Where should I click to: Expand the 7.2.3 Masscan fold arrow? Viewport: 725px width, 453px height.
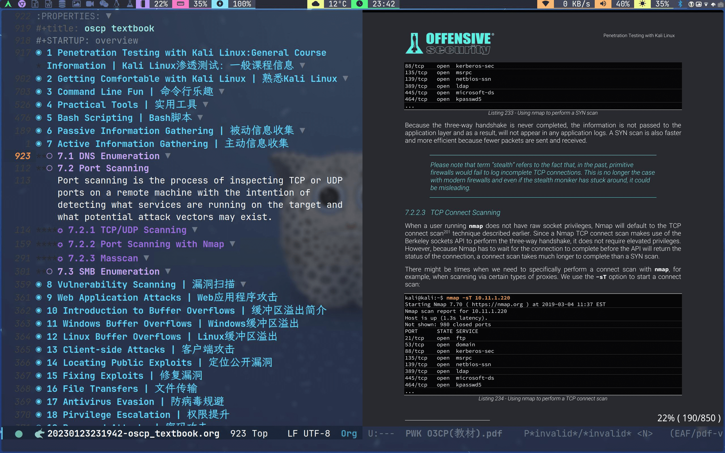point(146,258)
